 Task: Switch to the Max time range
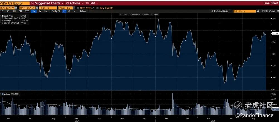point(46,11)
